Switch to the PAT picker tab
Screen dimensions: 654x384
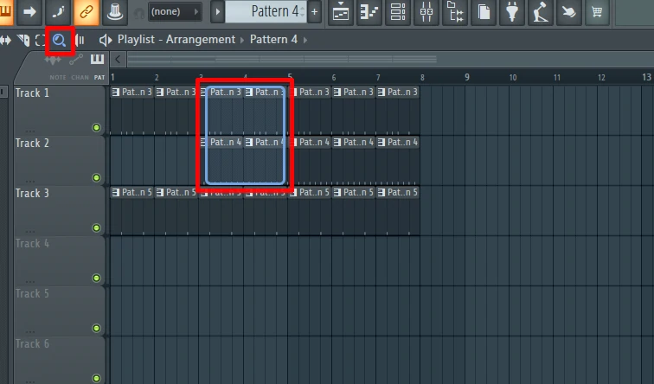(99, 77)
